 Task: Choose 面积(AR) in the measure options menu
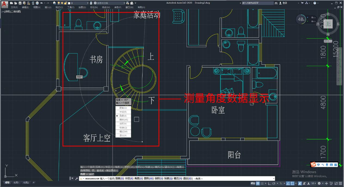(123, 120)
